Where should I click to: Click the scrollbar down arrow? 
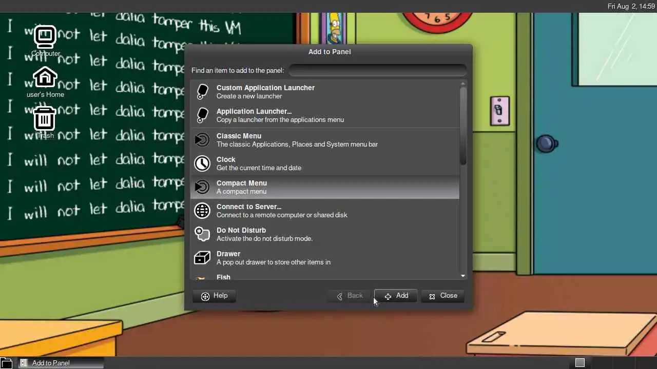point(463,276)
